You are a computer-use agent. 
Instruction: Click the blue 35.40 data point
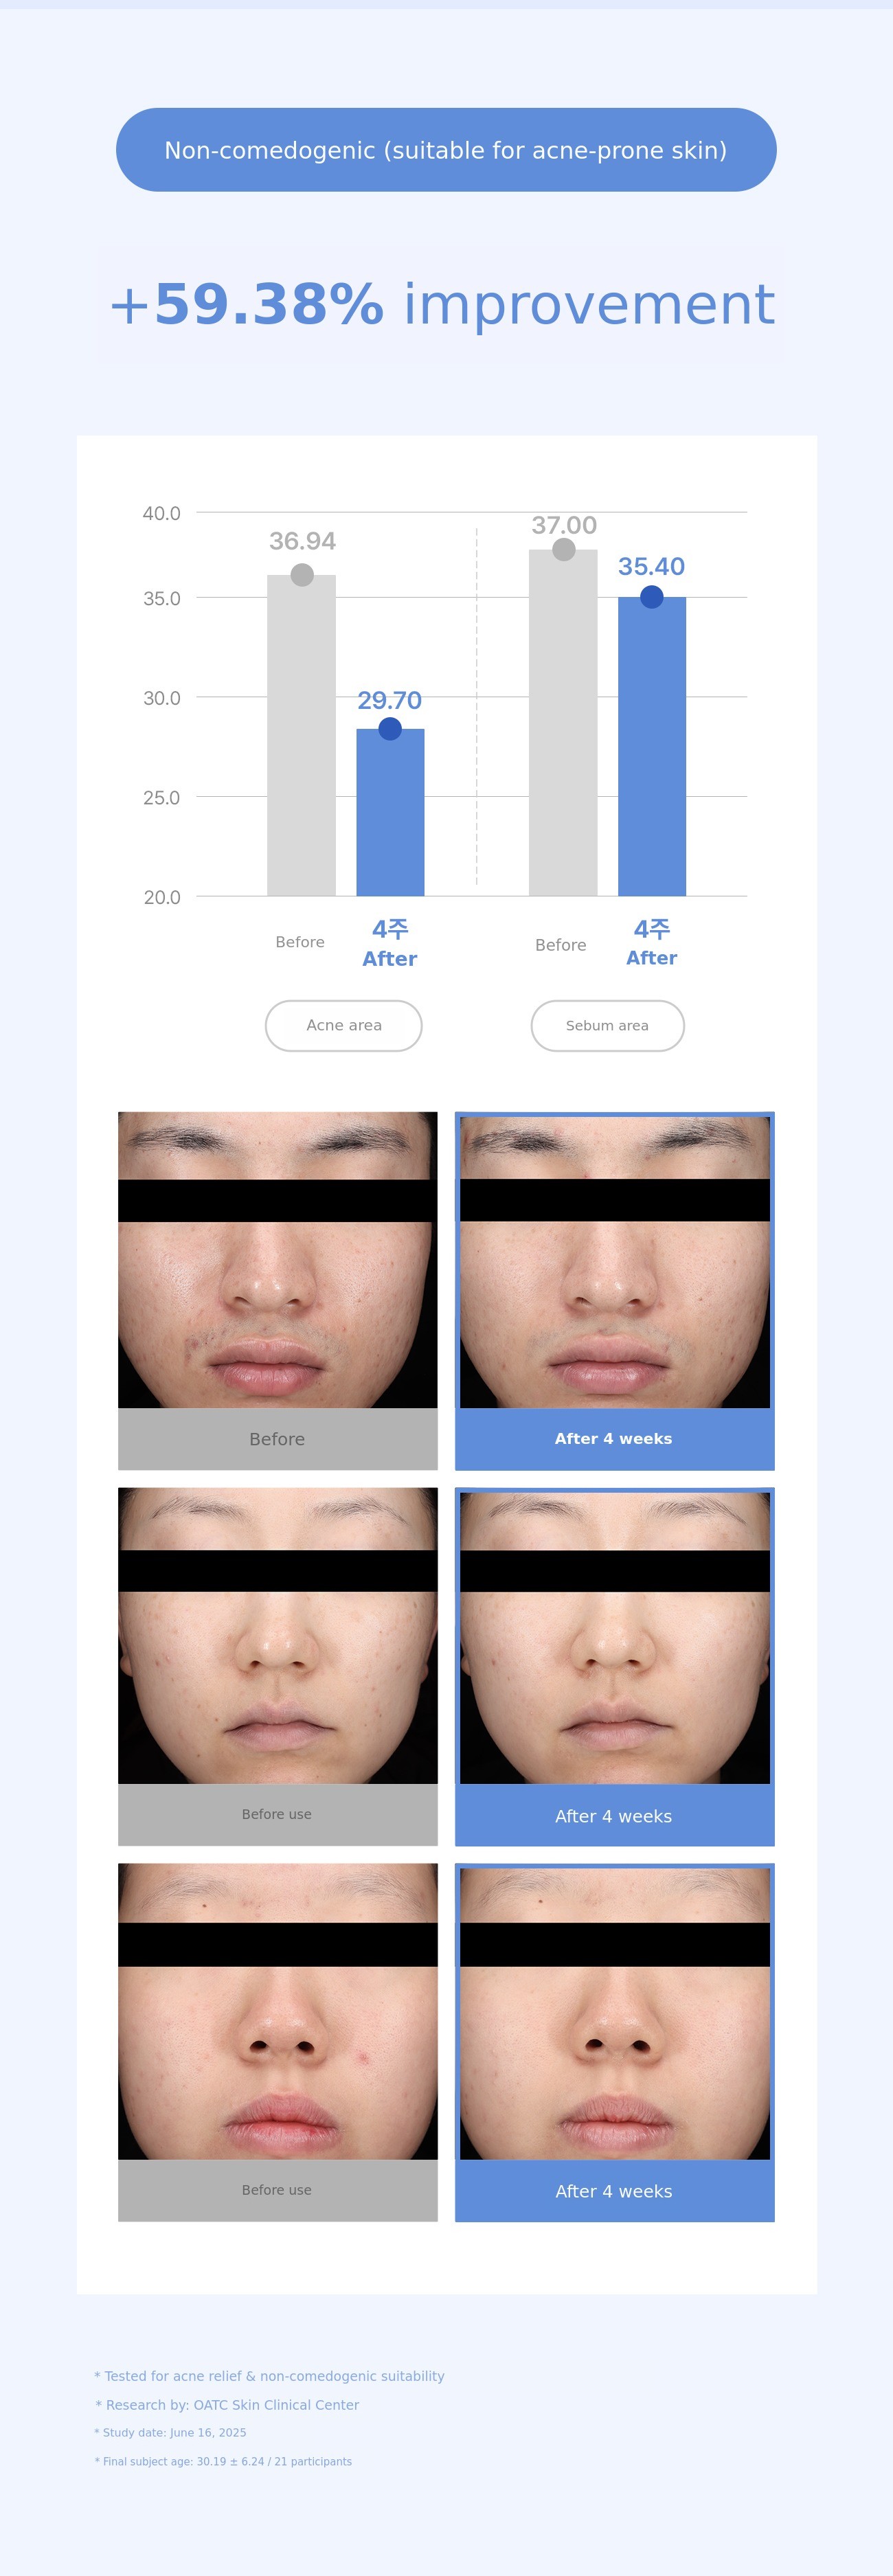(651, 597)
